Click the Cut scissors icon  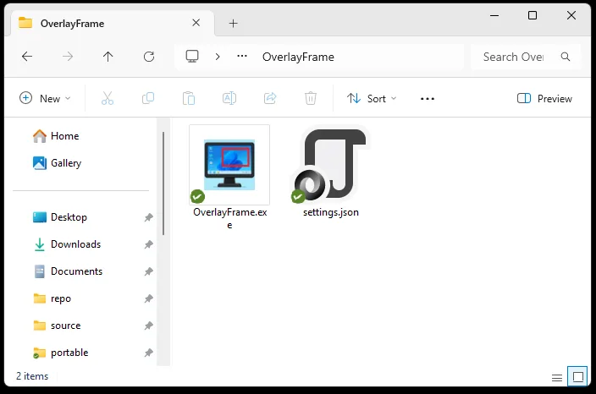point(108,98)
